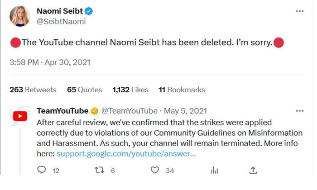Show the 1,132 Likes list
Viewport: 317px width, 190px height.
tap(130, 90)
